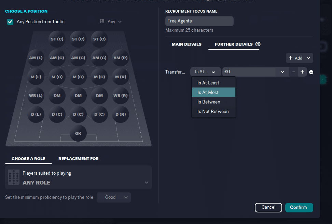This screenshot has height=224, width=332.
Task: Open the Replacement For tab
Action: click(x=78, y=159)
